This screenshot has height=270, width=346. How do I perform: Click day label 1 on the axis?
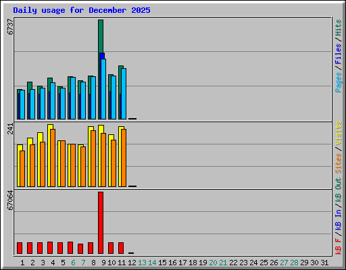click(x=22, y=263)
